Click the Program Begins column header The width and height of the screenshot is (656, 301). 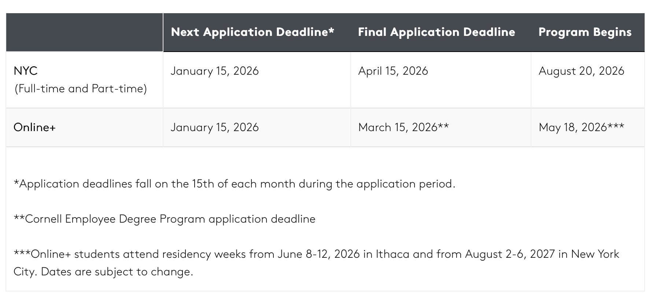pyautogui.click(x=585, y=32)
